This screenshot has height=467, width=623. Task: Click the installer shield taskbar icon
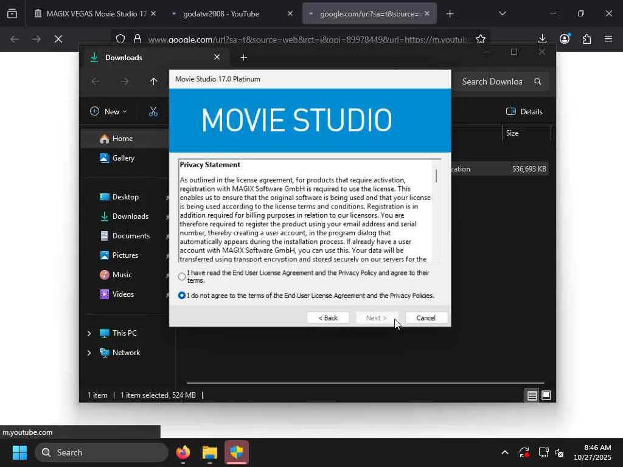pyautogui.click(x=237, y=452)
